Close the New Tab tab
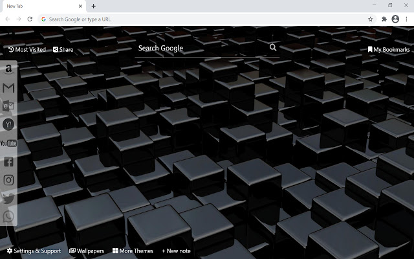The image size is (414, 259). [x=80, y=6]
